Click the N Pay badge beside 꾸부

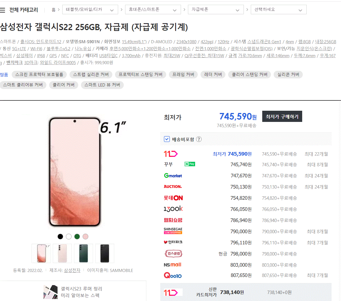tap(190, 164)
